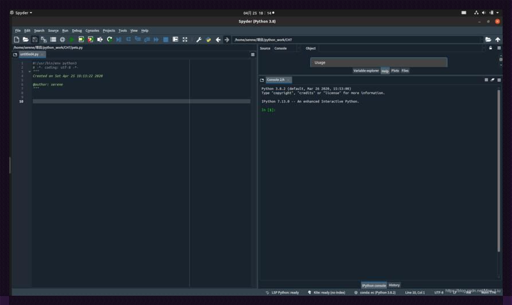This screenshot has height=305, width=512.
Task: Toggle the Help pane lock icon
Action: 490,48
